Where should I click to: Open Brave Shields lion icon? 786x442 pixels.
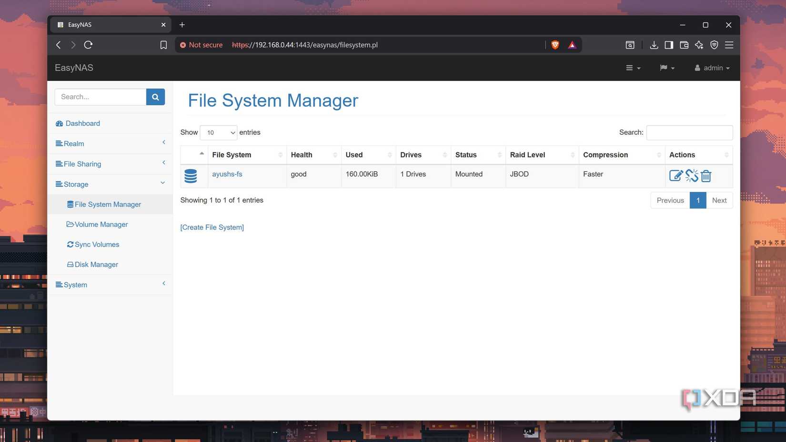(x=555, y=45)
